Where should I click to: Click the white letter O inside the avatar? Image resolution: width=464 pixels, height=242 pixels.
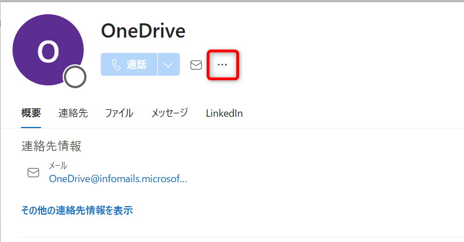click(48, 51)
